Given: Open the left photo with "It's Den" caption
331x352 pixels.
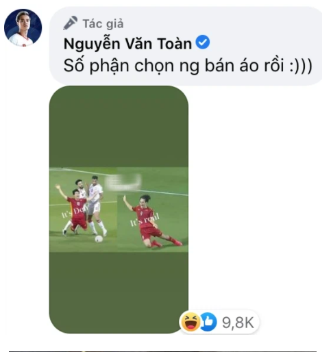Looking at the screenshot, I should (84, 210).
